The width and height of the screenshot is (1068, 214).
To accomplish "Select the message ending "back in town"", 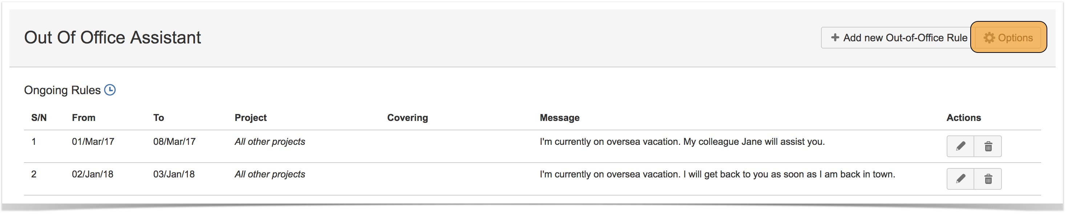I will point(717,174).
